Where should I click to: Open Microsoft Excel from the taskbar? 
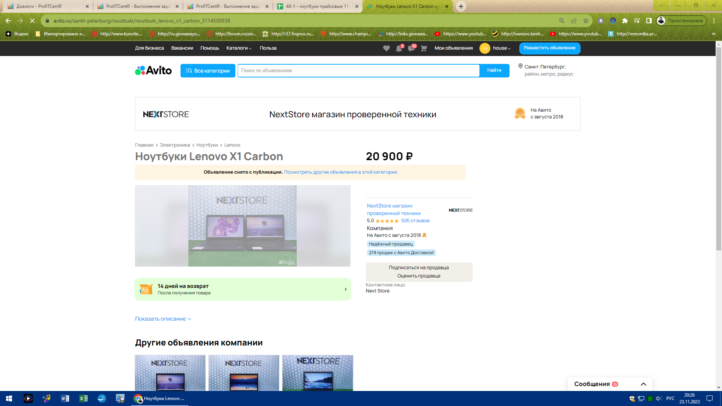[83, 398]
